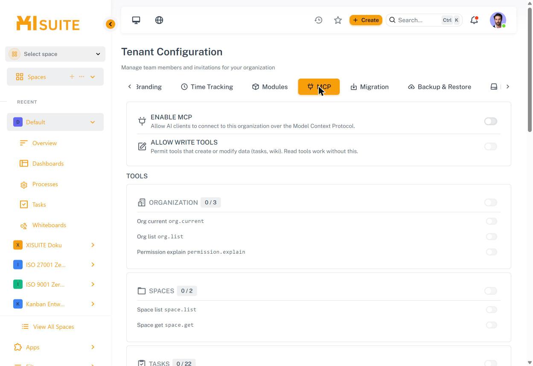Switch to the Time Tracking tab
Viewport: 533px width, 366px height.
point(207,87)
